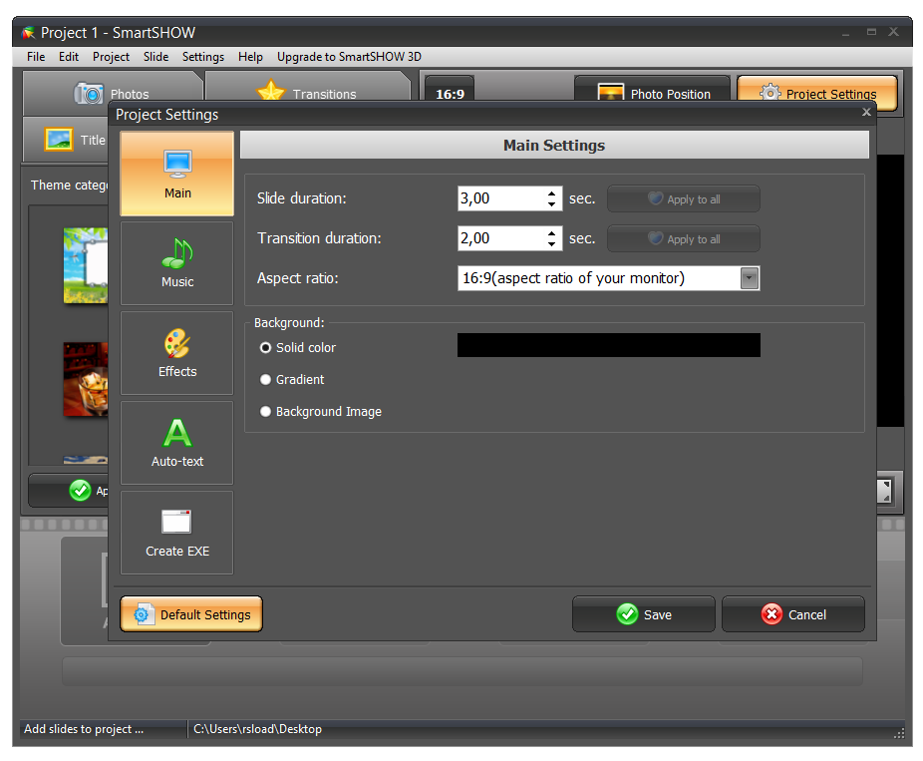Open the Music settings section

pyautogui.click(x=177, y=262)
